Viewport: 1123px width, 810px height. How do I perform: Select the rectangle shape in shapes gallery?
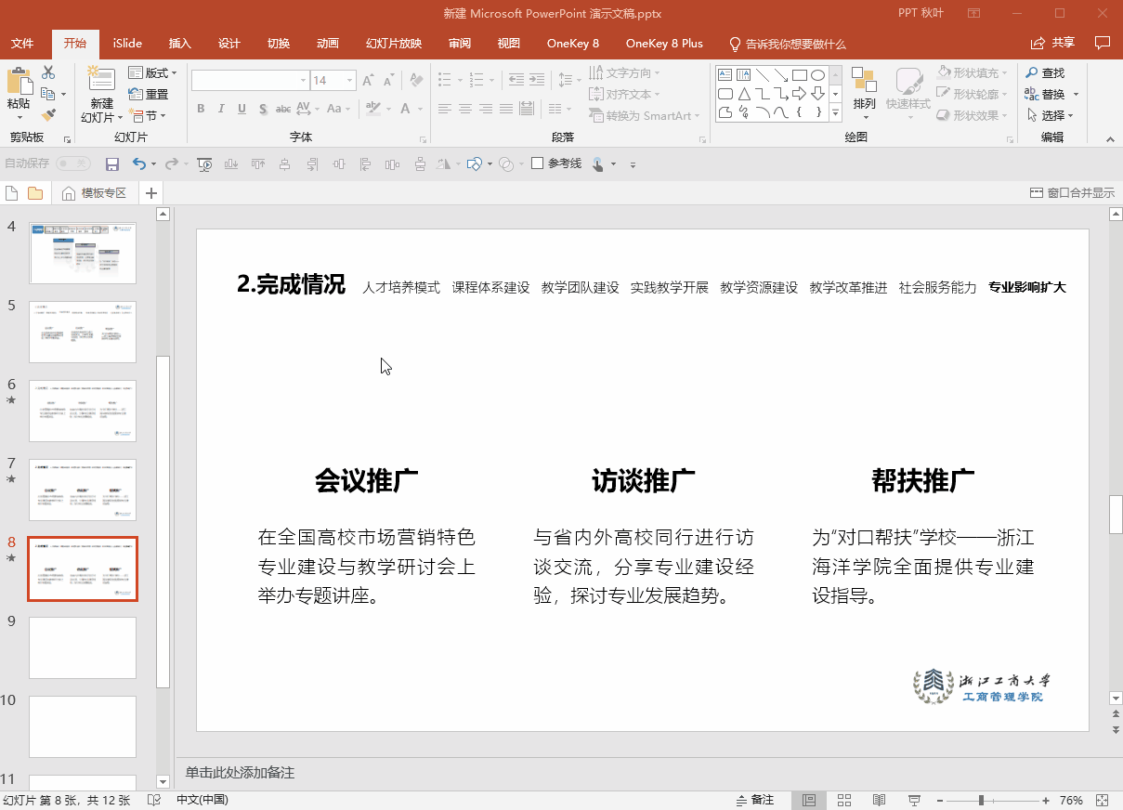click(799, 75)
